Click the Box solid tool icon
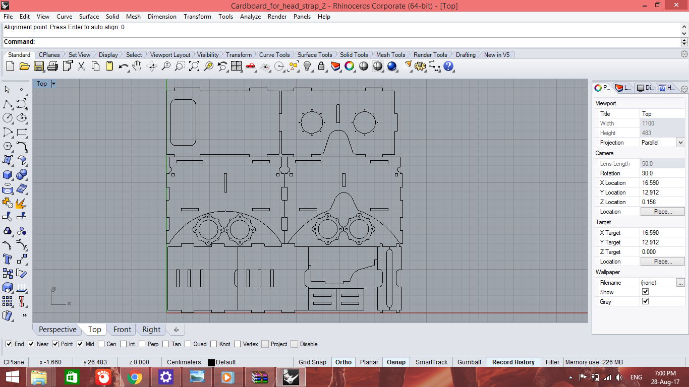Screen dimensions: 689x387 point(8,174)
